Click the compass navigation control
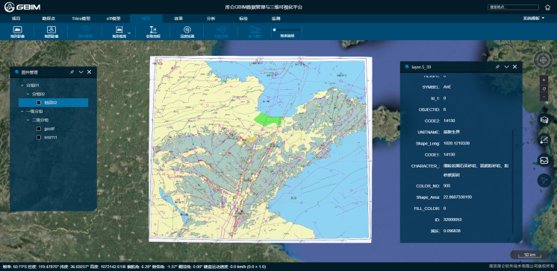557x271 pixels. pos(543,60)
